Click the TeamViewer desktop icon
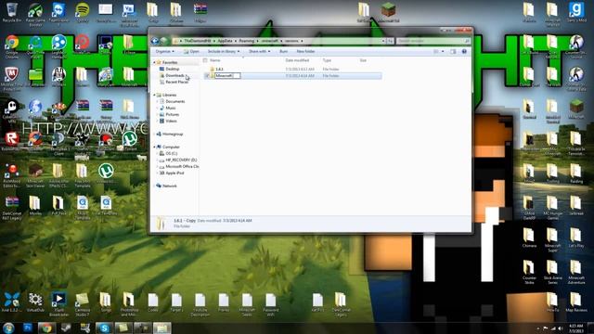 point(58,12)
